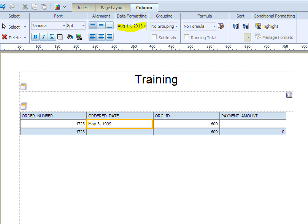This screenshot has height=224, width=308.
Task: Select the ORDER_NUMBER column header
Action: (x=54, y=116)
